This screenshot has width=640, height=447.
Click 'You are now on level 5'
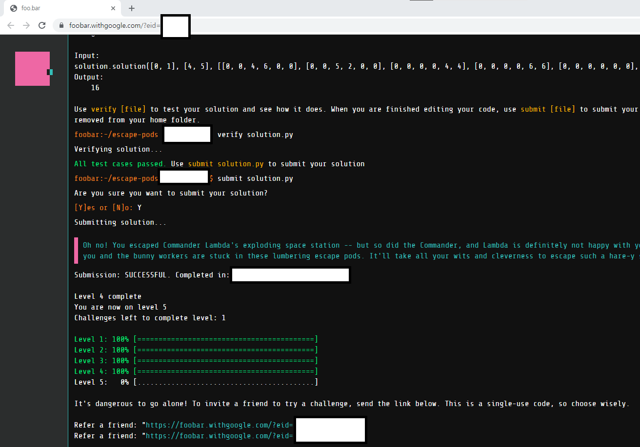pyautogui.click(x=120, y=307)
